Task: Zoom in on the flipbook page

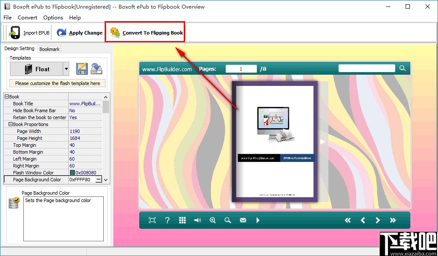Action: point(213,220)
